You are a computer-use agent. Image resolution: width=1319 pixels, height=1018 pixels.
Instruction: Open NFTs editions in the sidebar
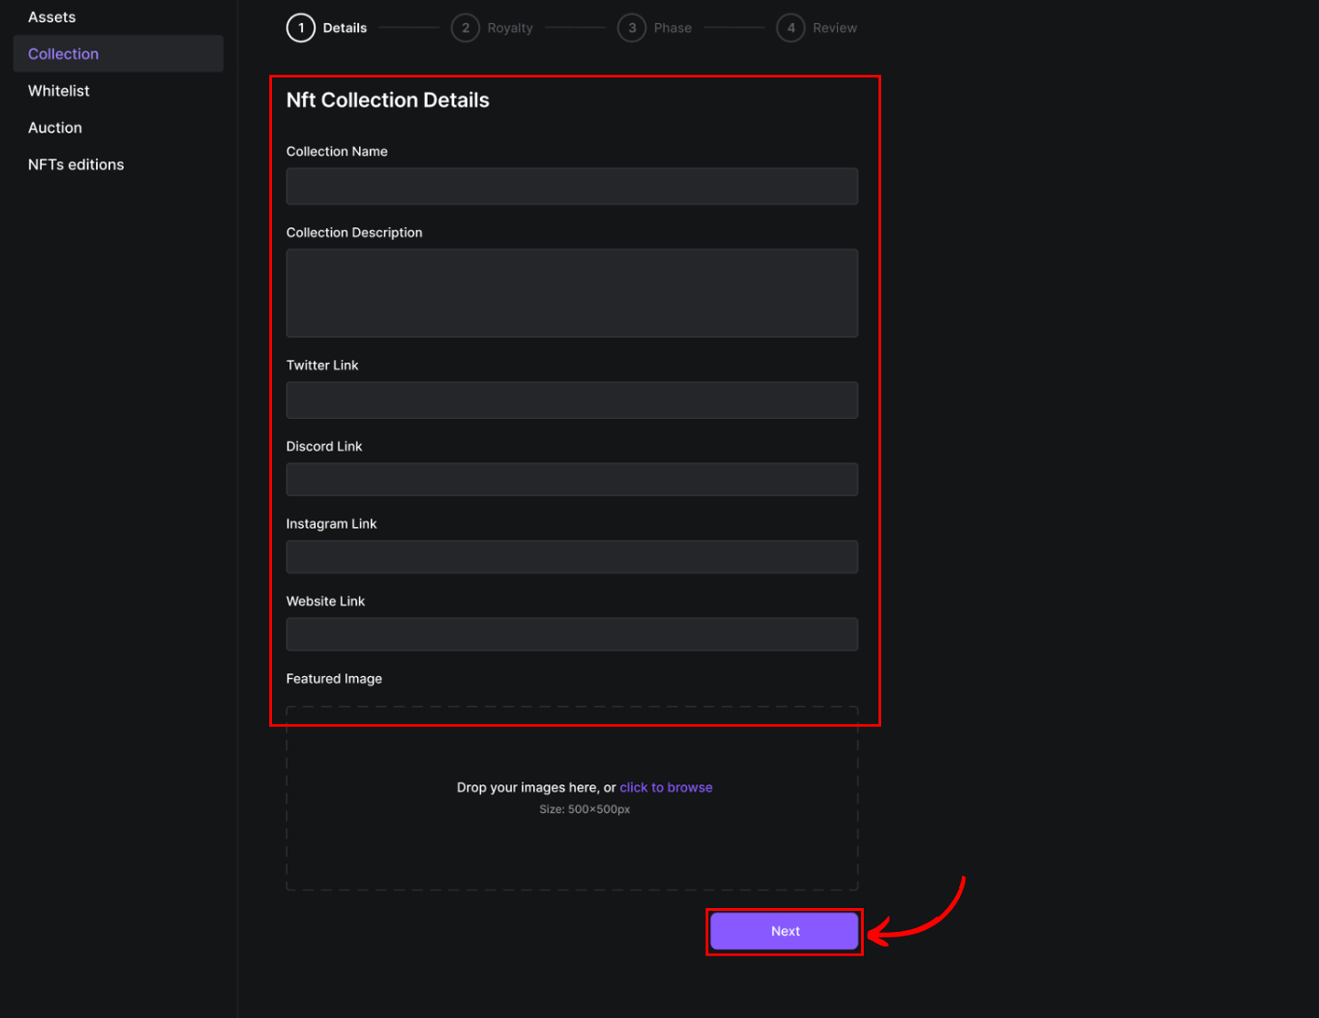coord(76,165)
